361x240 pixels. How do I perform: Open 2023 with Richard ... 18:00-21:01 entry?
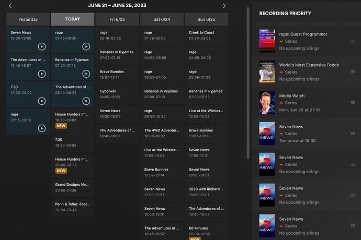[x=206, y=192]
